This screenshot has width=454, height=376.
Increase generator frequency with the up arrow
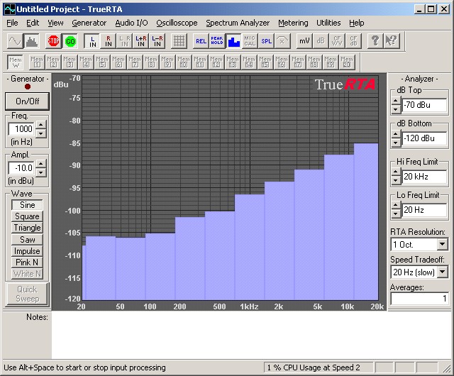(x=40, y=125)
